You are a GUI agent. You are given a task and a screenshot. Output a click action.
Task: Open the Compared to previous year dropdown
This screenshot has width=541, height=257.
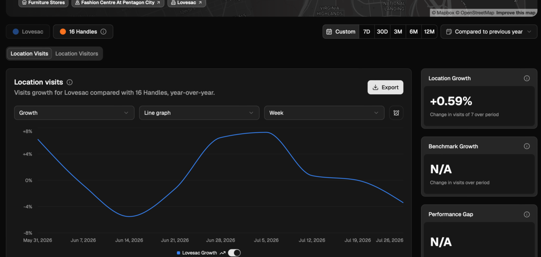[x=489, y=32]
